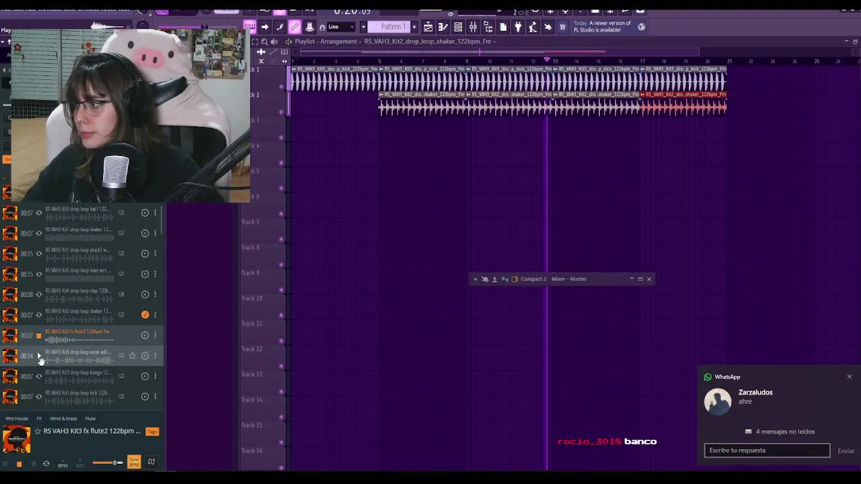This screenshot has height=484, width=861.
Task: Click the playlist zoom magnifier icon
Action: 264,41
